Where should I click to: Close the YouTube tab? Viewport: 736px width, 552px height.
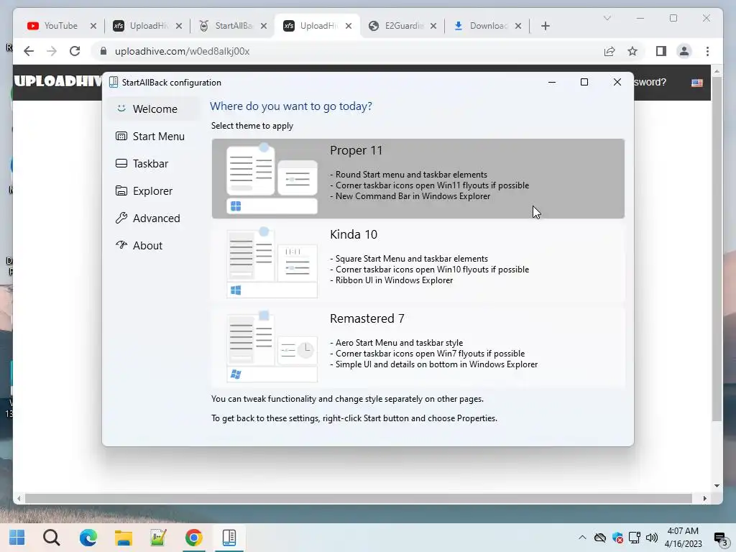tap(93, 26)
